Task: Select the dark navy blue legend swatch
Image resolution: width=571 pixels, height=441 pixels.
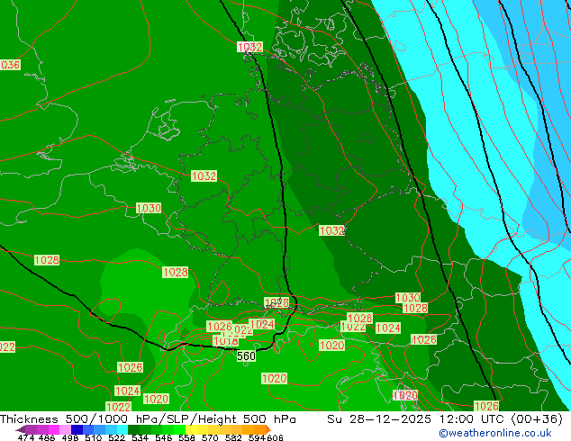Action: point(77,429)
